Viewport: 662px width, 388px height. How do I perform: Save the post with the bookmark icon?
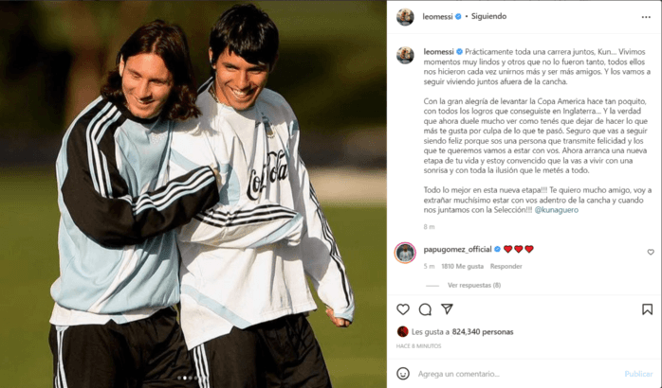647,309
